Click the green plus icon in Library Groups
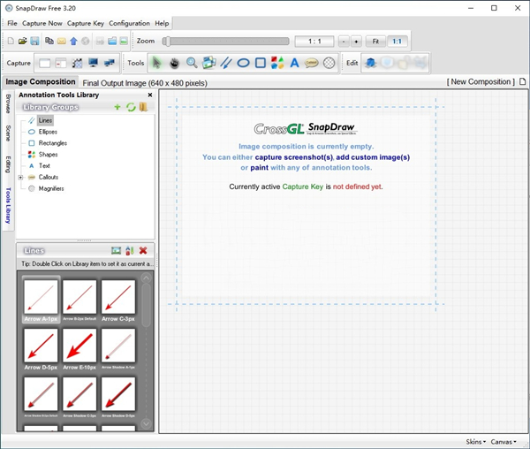The width and height of the screenshot is (530, 449). [x=118, y=107]
